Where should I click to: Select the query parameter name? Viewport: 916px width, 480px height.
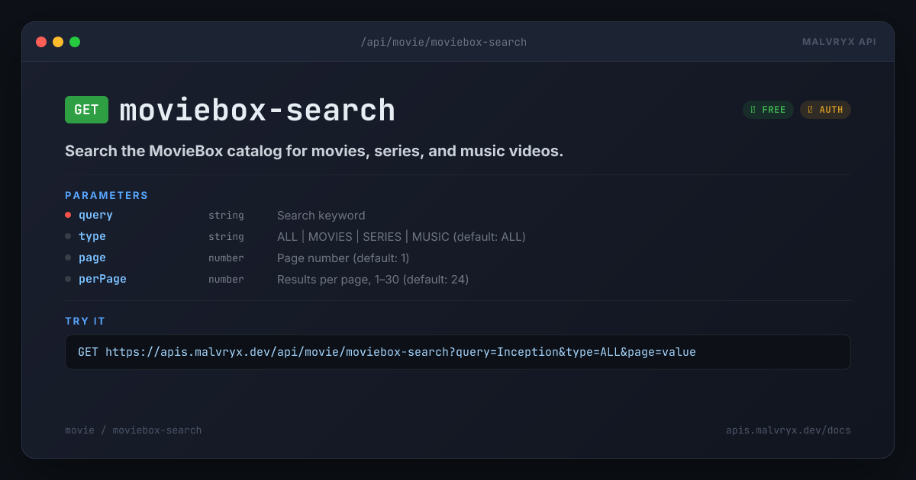95,216
